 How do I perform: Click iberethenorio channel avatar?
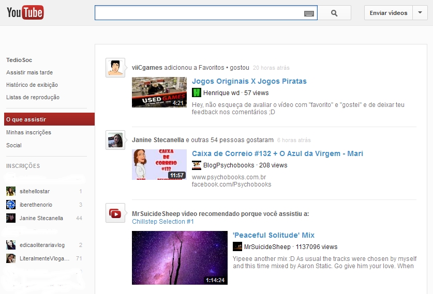pos(11,205)
